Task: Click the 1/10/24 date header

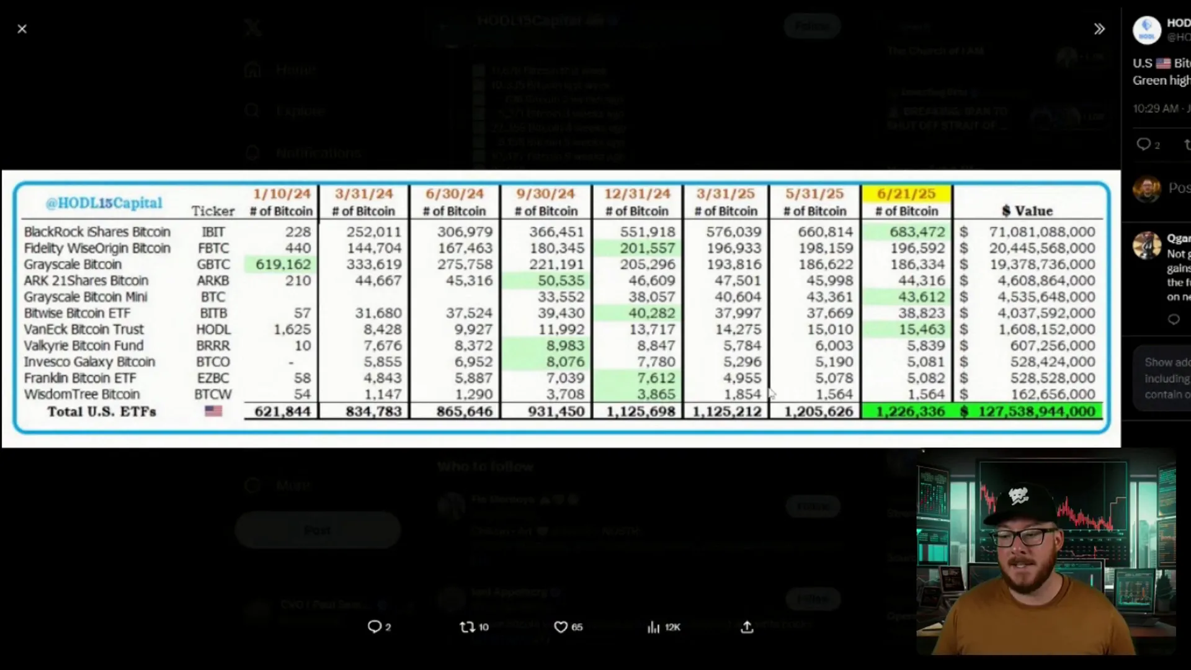Action: pos(282,194)
